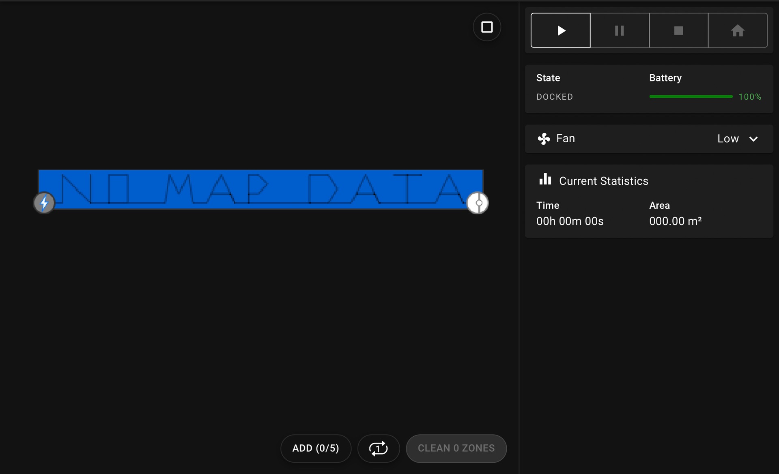Click the 00h 00m 00s time value

click(570, 221)
